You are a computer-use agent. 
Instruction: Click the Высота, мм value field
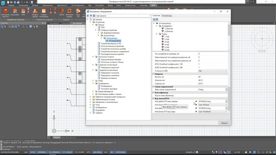coord(213,77)
